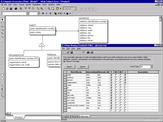Open Edit menu in Naming Standards Editor
The width and height of the screenshot is (163, 122).
[68, 48]
